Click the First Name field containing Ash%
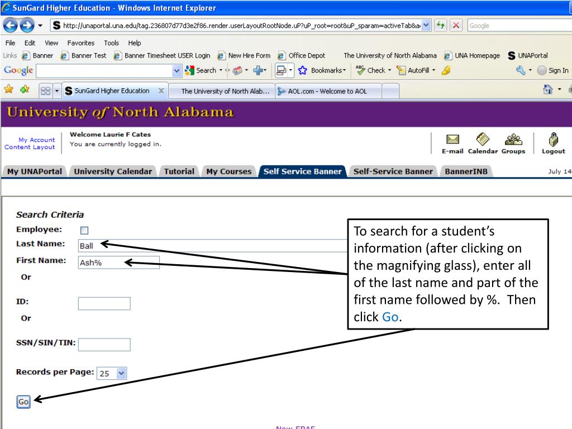This screenshot has height=429, width=572. pos(118,263)
